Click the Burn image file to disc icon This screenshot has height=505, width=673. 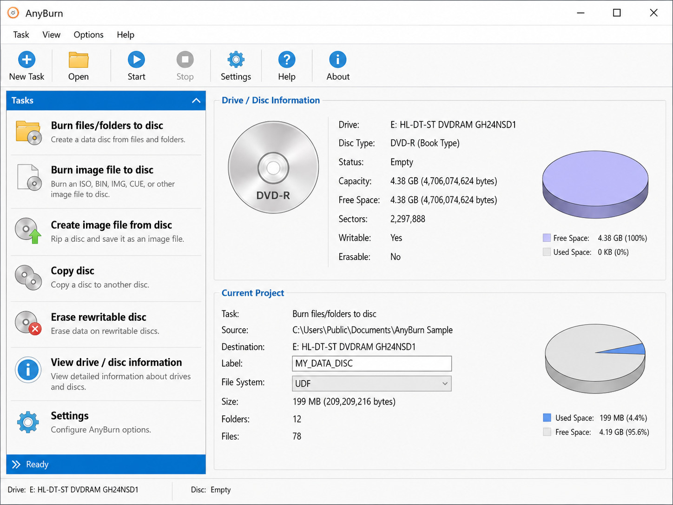[29, 177]
